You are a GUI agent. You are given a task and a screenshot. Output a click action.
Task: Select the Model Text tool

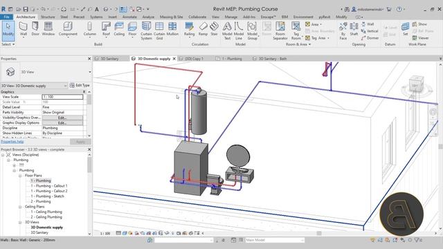point(227,30)
